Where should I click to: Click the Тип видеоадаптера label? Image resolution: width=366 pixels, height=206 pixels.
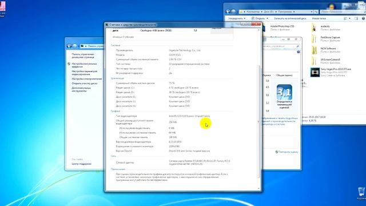pos(126,116)
